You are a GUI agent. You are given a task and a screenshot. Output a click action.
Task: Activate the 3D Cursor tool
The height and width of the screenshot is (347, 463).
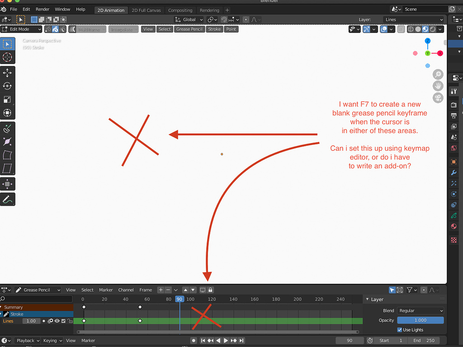point(7,57)
